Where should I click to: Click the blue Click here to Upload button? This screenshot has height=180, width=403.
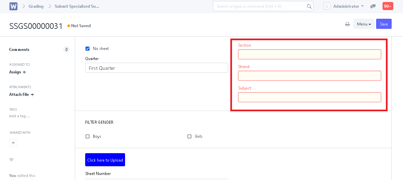click(x=105, y=160)
